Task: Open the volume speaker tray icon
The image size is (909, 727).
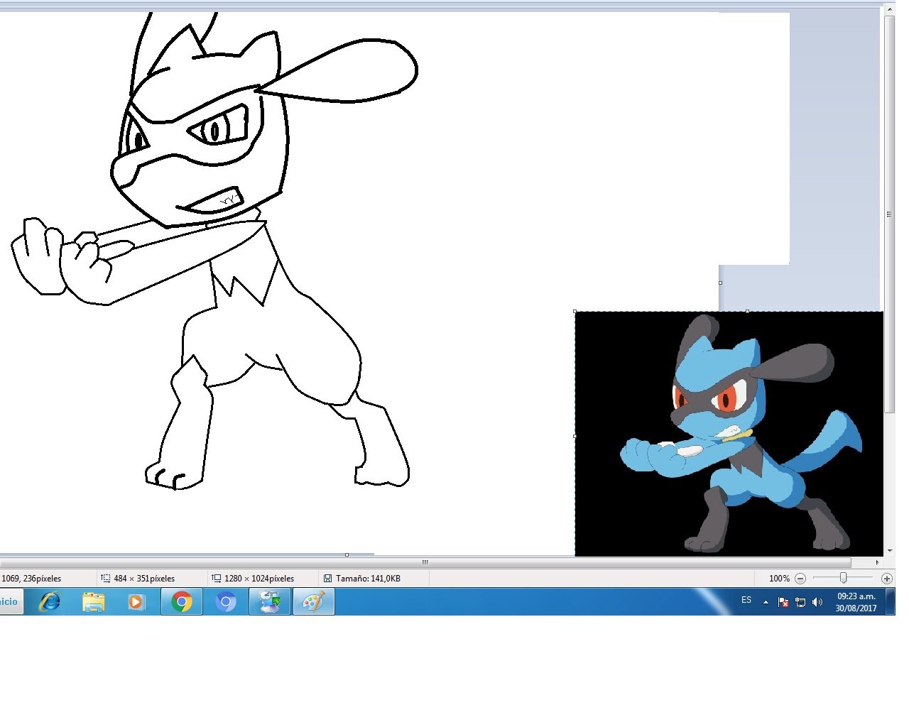Action: tap(817, 602)
